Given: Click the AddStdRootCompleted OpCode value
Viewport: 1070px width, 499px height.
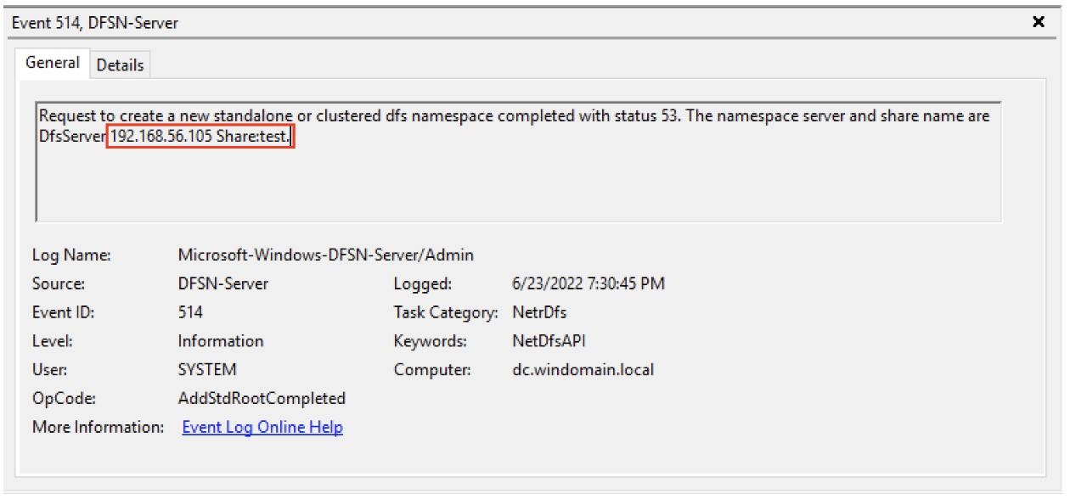Looking at the screenshot, I should [262, 399].
